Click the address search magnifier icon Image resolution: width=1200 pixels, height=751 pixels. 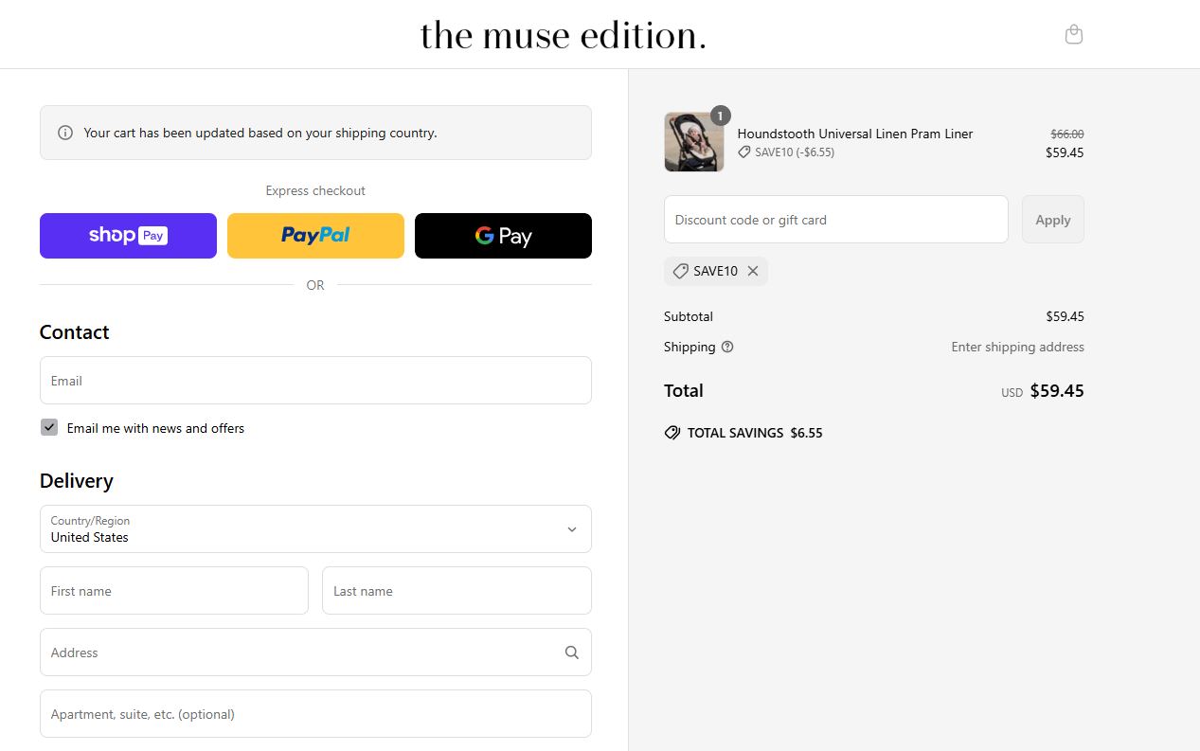[x=571, y=653]
